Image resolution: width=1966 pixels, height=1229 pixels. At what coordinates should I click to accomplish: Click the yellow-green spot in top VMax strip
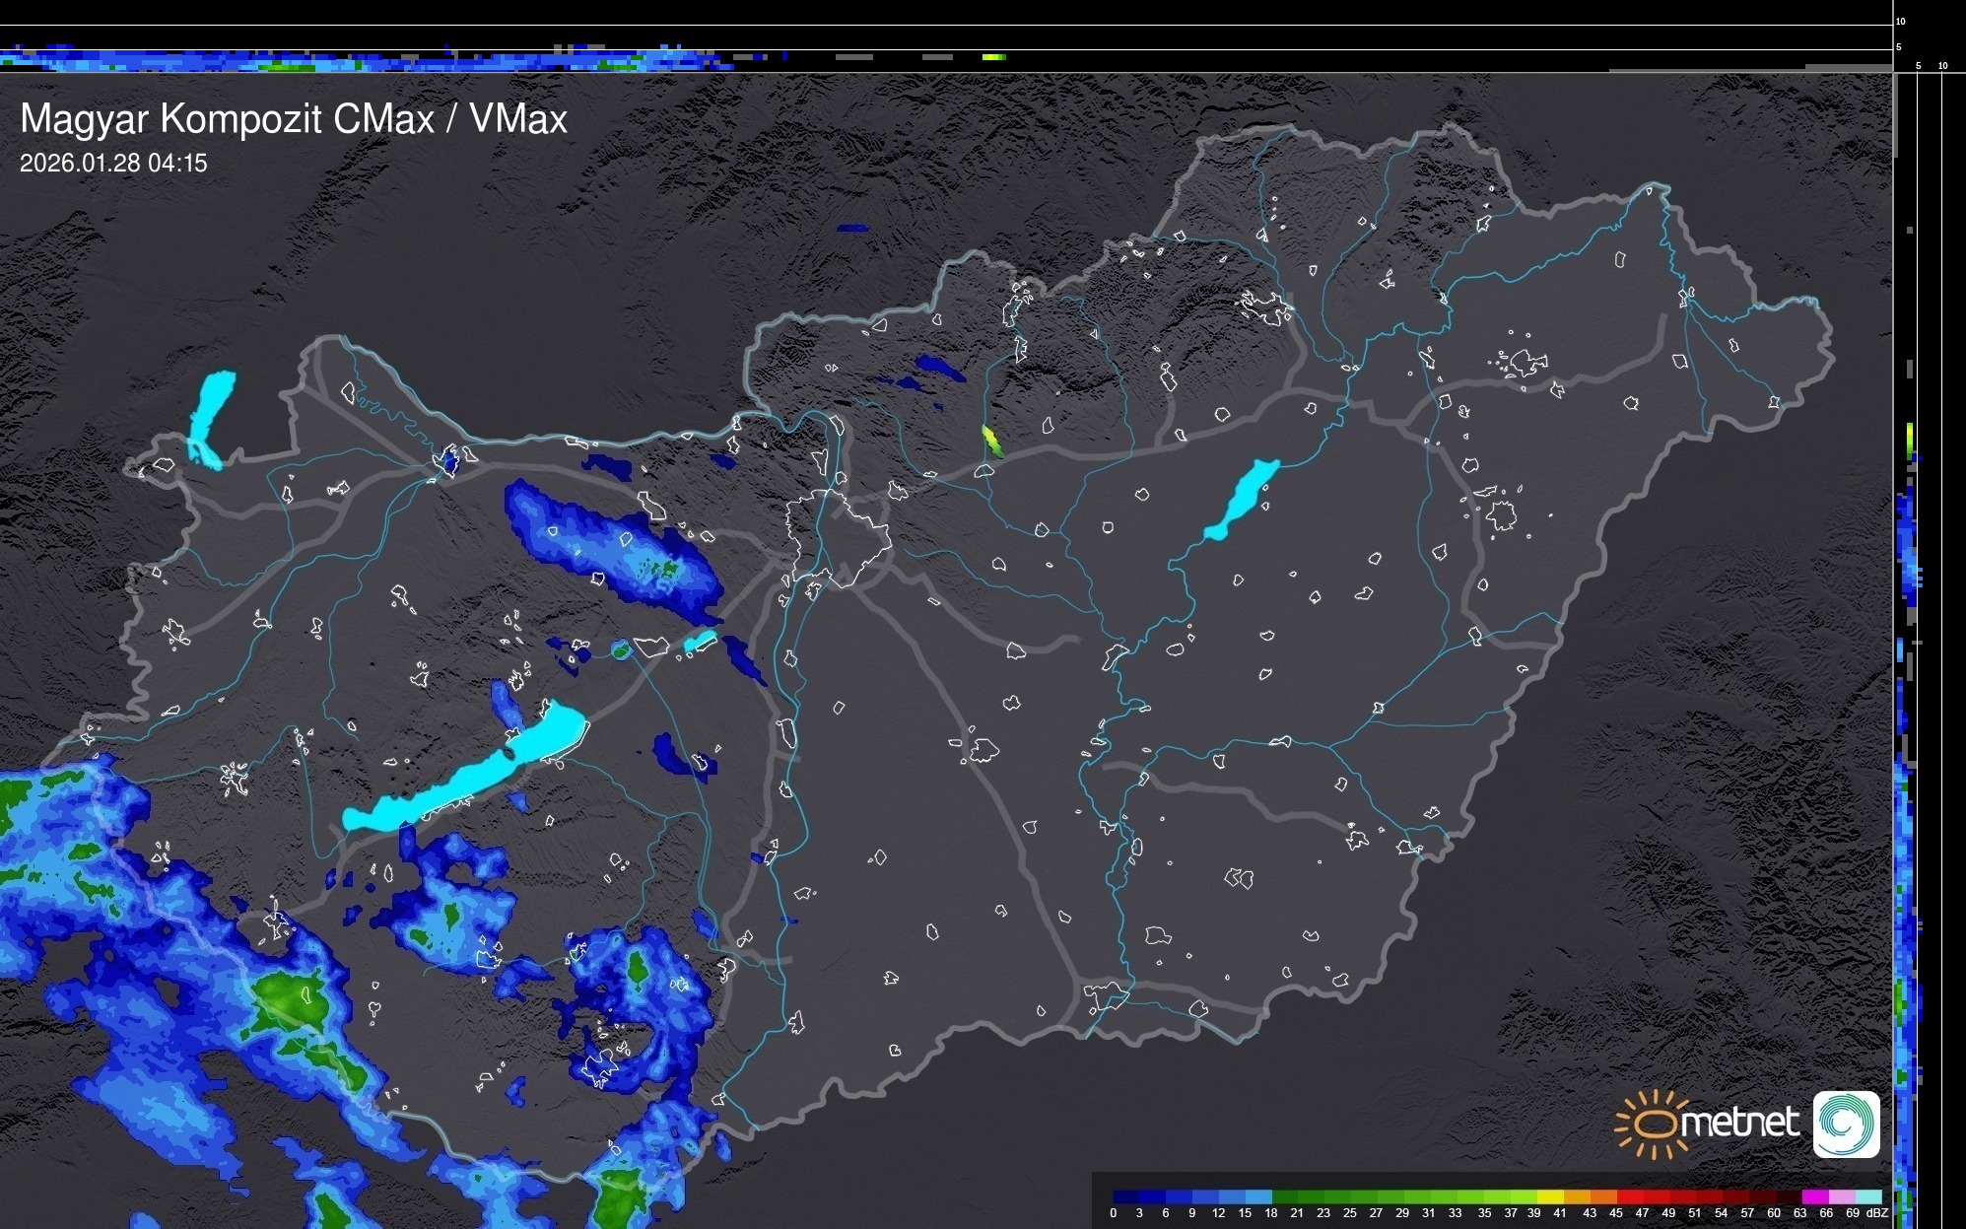point(994,57)
